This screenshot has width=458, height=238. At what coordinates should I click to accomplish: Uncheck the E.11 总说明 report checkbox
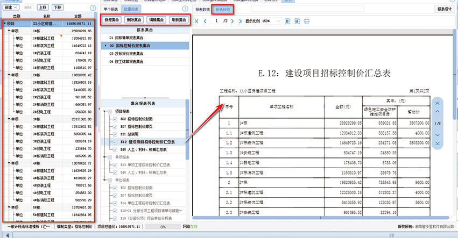coord(115,134)
